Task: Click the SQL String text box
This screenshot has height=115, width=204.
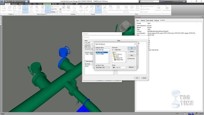Action: click(x=99, y=70)
